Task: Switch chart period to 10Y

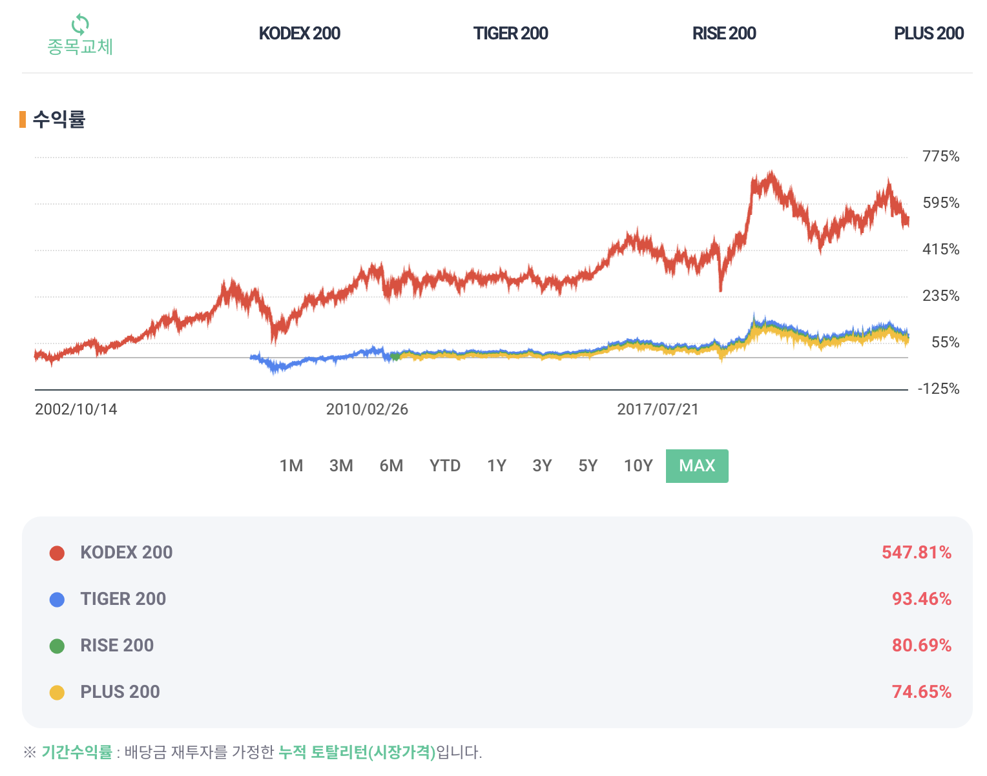Action: tap(638, 465)
